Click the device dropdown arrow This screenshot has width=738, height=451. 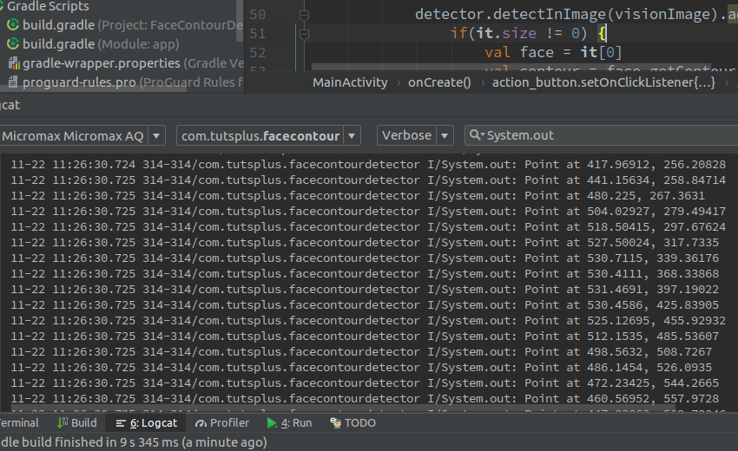[x=156, y=136]
